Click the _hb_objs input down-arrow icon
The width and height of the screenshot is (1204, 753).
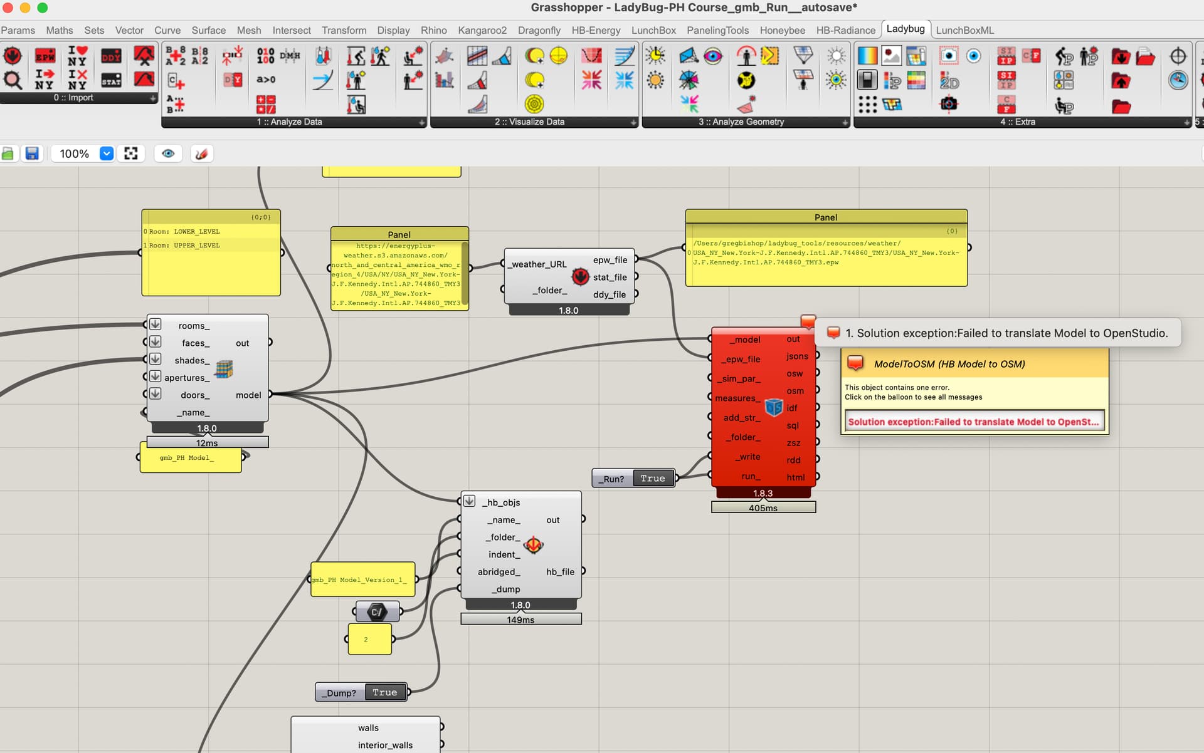[469, 501]
